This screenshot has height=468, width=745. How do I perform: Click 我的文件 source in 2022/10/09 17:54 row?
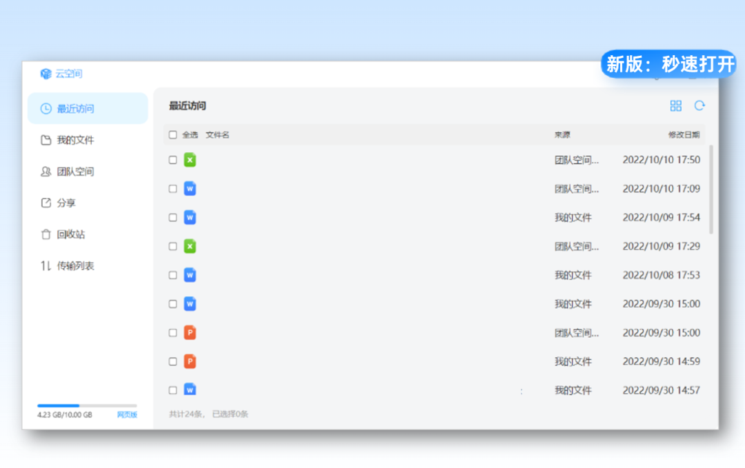point(573,217)
